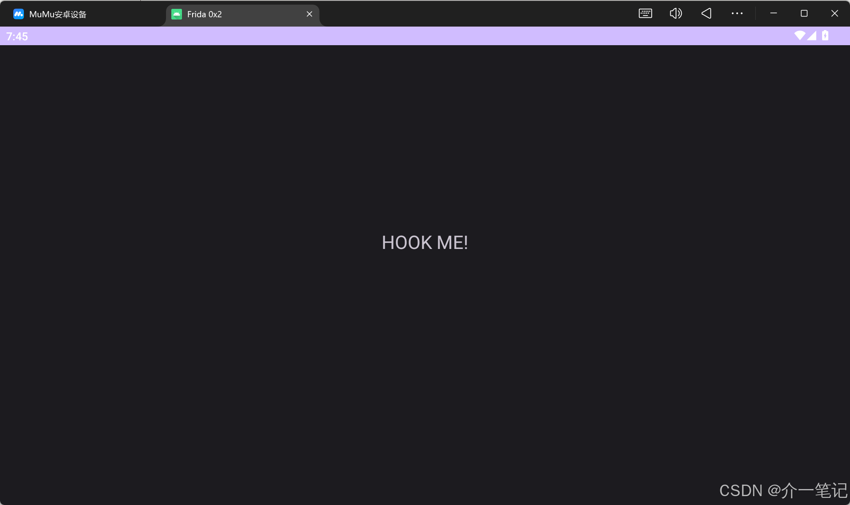The image size is (850, 505).
Task: Open the three-dot more options menu
Action: pyautogui.click(x=737, y=14)
